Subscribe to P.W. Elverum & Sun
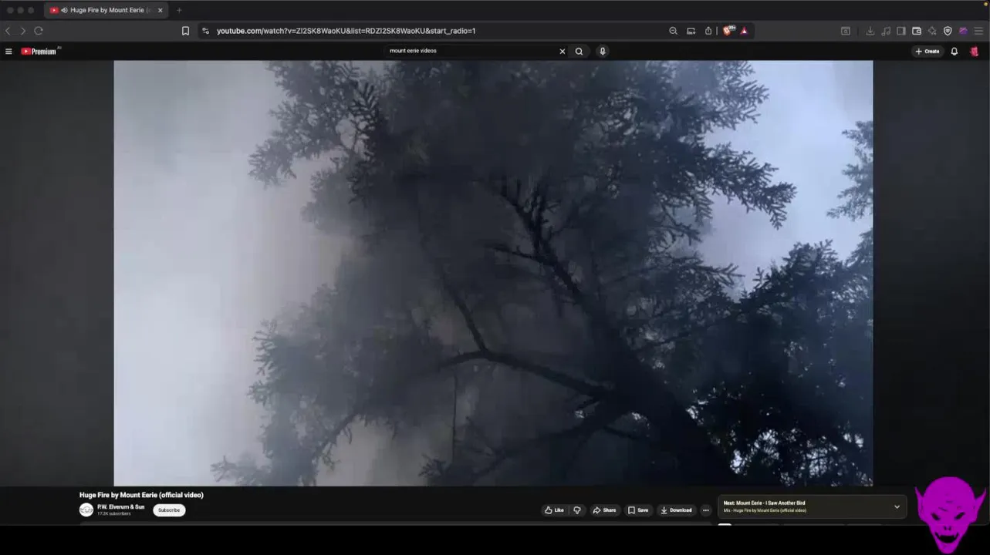990x555 pixels. tap(169, 510)
